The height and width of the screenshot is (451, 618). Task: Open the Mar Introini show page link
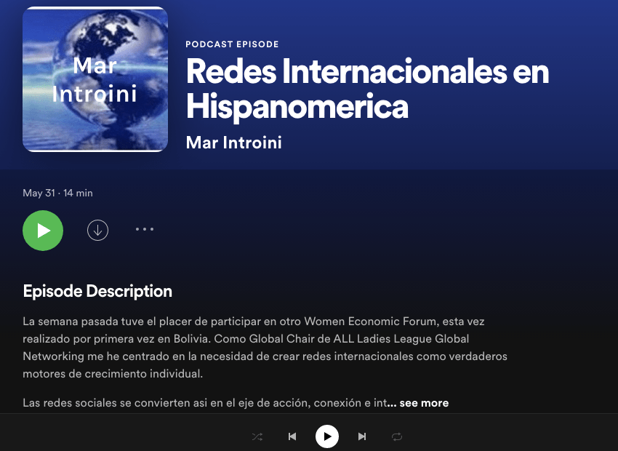tap(233, 142)
